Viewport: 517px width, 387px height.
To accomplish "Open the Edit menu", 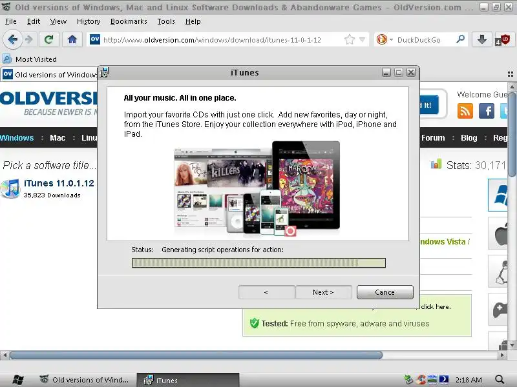I will (x=34, y=21).
